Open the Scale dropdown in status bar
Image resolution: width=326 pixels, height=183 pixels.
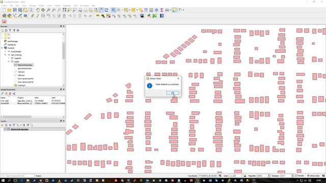pos(241,176)
